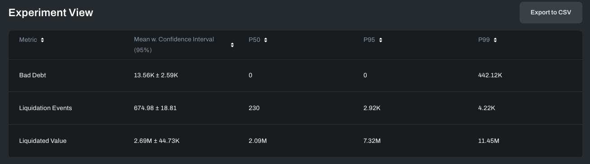
Task: Select the Metric column header text
Action: tap(28, 40)
